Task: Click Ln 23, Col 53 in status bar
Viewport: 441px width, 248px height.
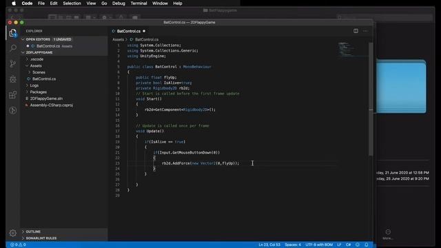Action: point(269,245)
